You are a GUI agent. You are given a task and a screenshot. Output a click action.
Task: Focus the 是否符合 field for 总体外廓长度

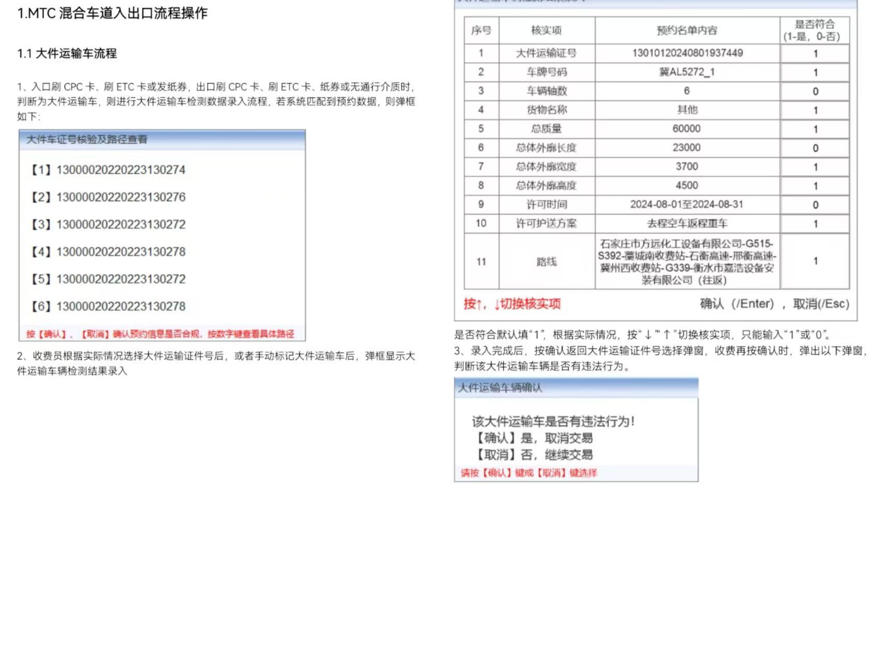point(815,148)
